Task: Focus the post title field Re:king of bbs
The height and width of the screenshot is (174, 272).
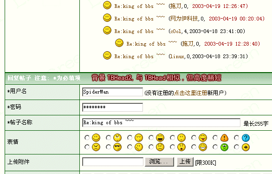Action: point(162,123)
